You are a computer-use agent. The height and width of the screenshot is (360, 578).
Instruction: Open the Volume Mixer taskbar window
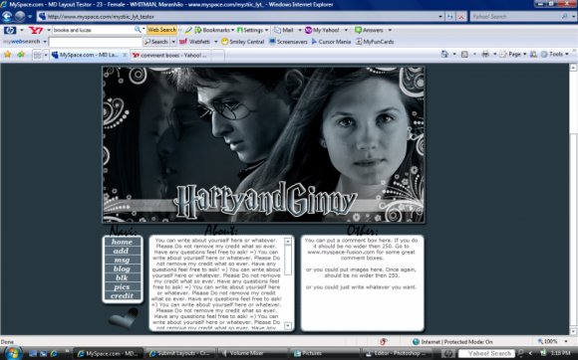coord(252,353)
